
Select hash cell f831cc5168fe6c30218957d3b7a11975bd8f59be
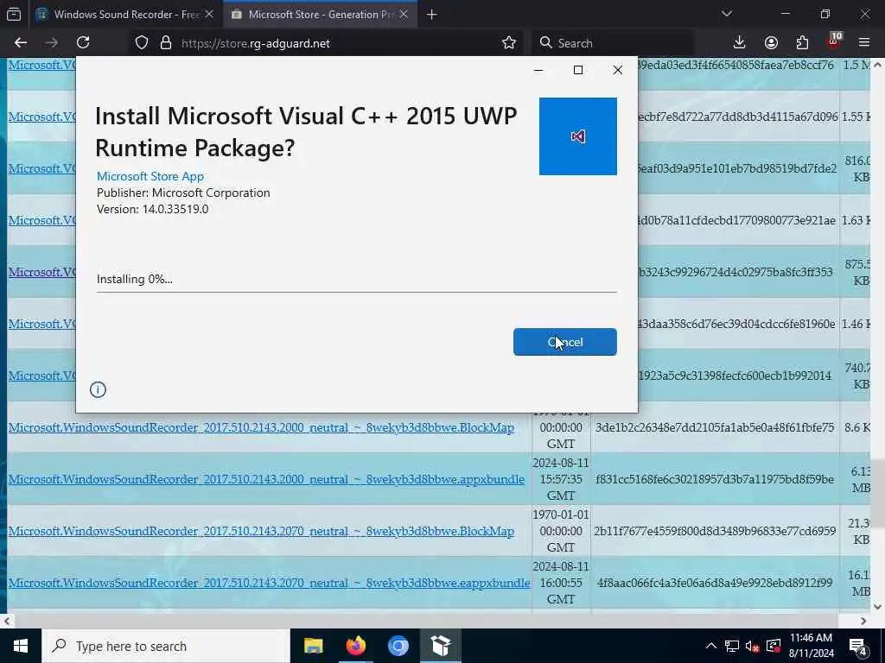coord(715,479)
